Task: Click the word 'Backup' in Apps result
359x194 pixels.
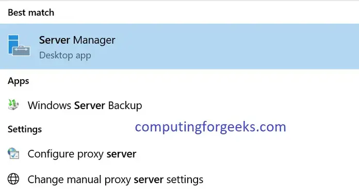Action: 125,105
